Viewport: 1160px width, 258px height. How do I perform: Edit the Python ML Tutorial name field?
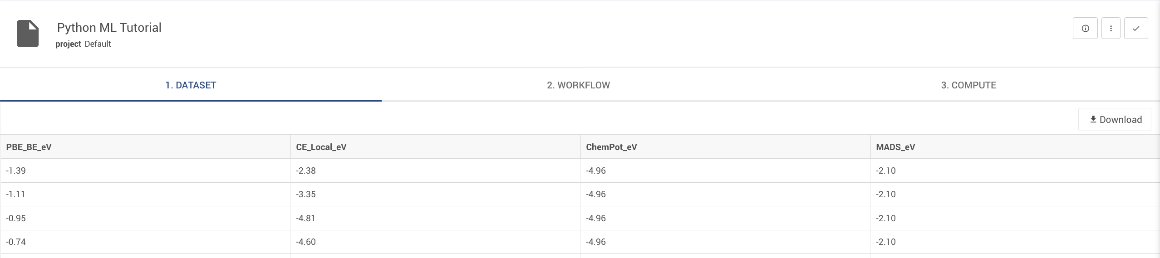191,28
